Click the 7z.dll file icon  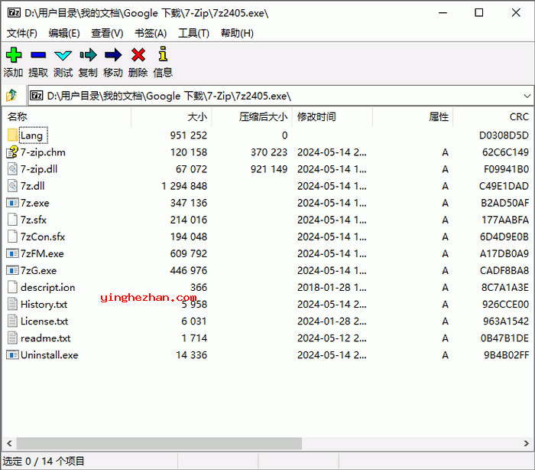tap(12, 185)
